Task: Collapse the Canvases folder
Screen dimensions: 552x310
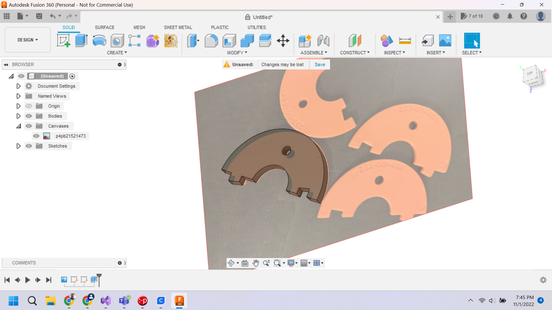Action: click(x=19, y=126)
